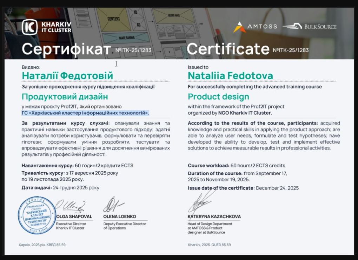
Task: Click the Kharkiv IT Cluster logo icon
Action: [29, 27]
